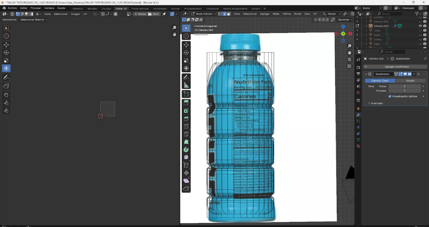
Task: Select the UV editor Rotate tool
Action: tap(6, 53)
